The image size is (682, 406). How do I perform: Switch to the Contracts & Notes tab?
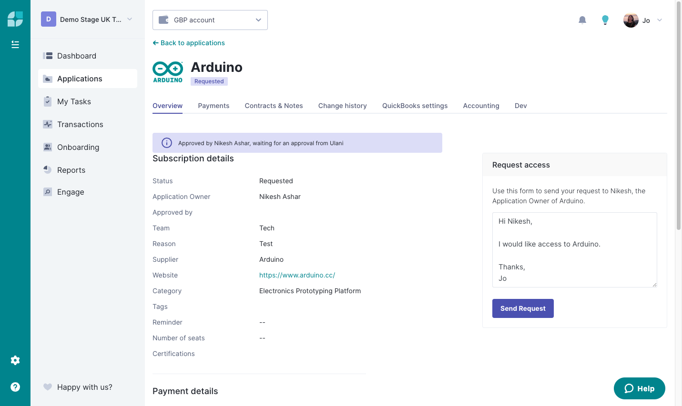click(x=274, y=106)
